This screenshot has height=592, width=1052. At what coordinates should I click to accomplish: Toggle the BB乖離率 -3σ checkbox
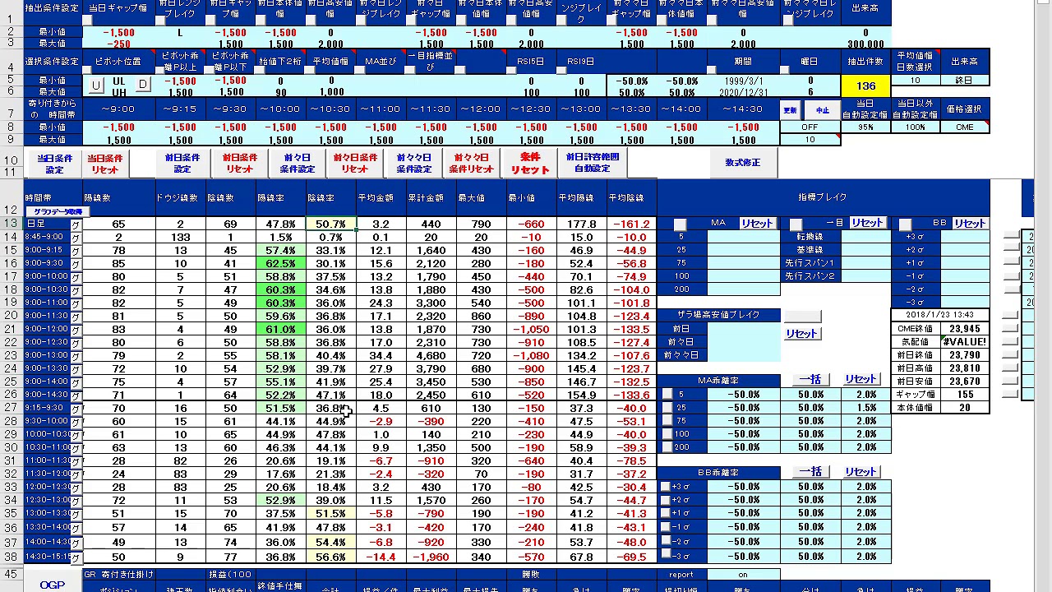(x=666, y=553)
